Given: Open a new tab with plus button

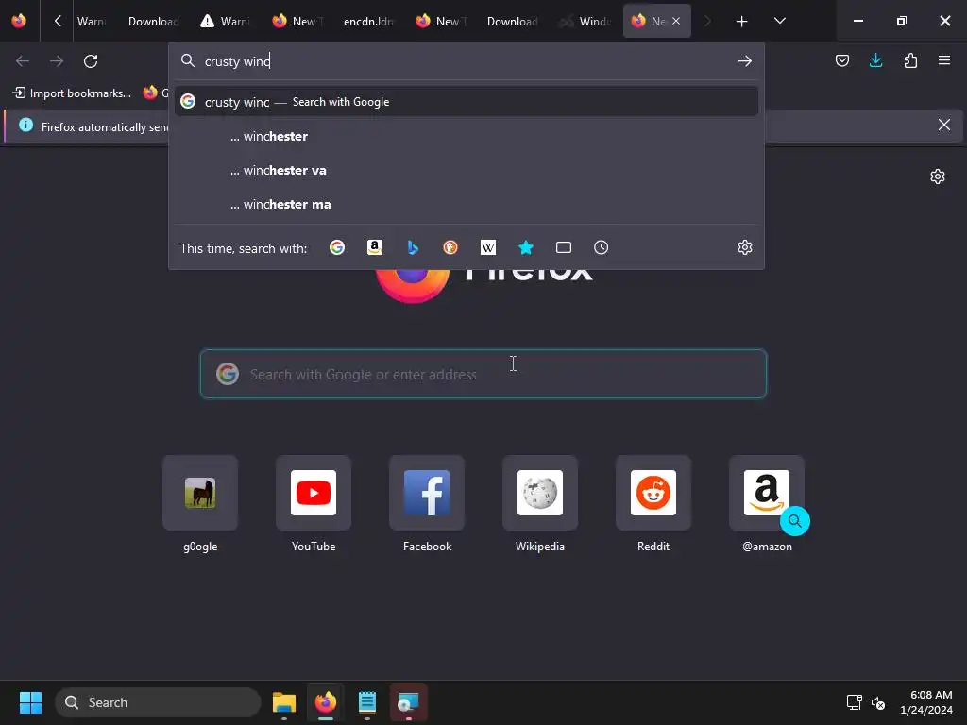Looking at the screenshot, I should [741, 22].
